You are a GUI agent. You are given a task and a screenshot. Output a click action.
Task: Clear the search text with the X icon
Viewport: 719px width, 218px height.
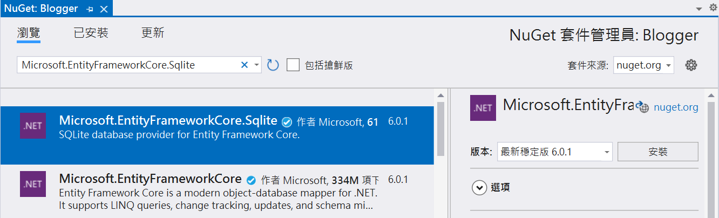click(244, 65)
